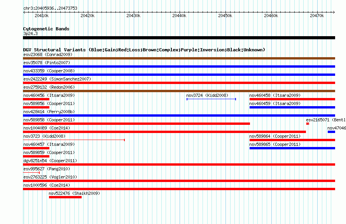
Task: Click the 20410k ruler tick label
Action: (x=42, y=16)
